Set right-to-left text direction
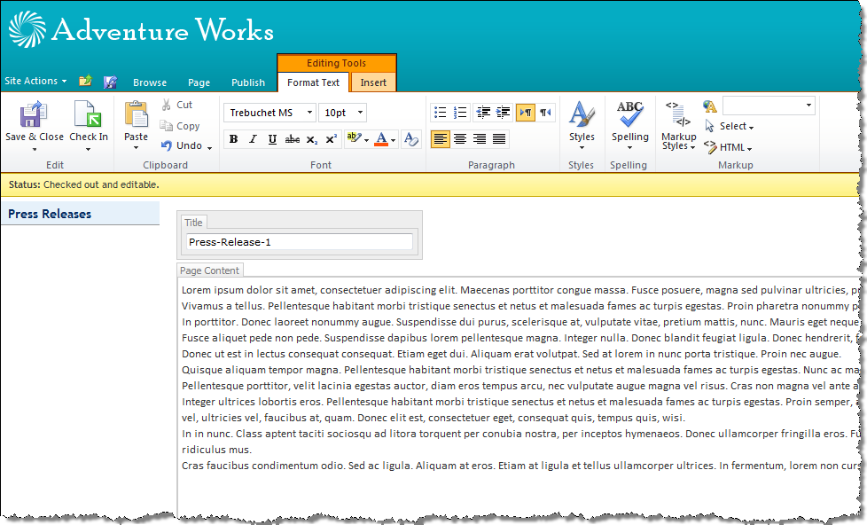 click(x=545, y=113)
